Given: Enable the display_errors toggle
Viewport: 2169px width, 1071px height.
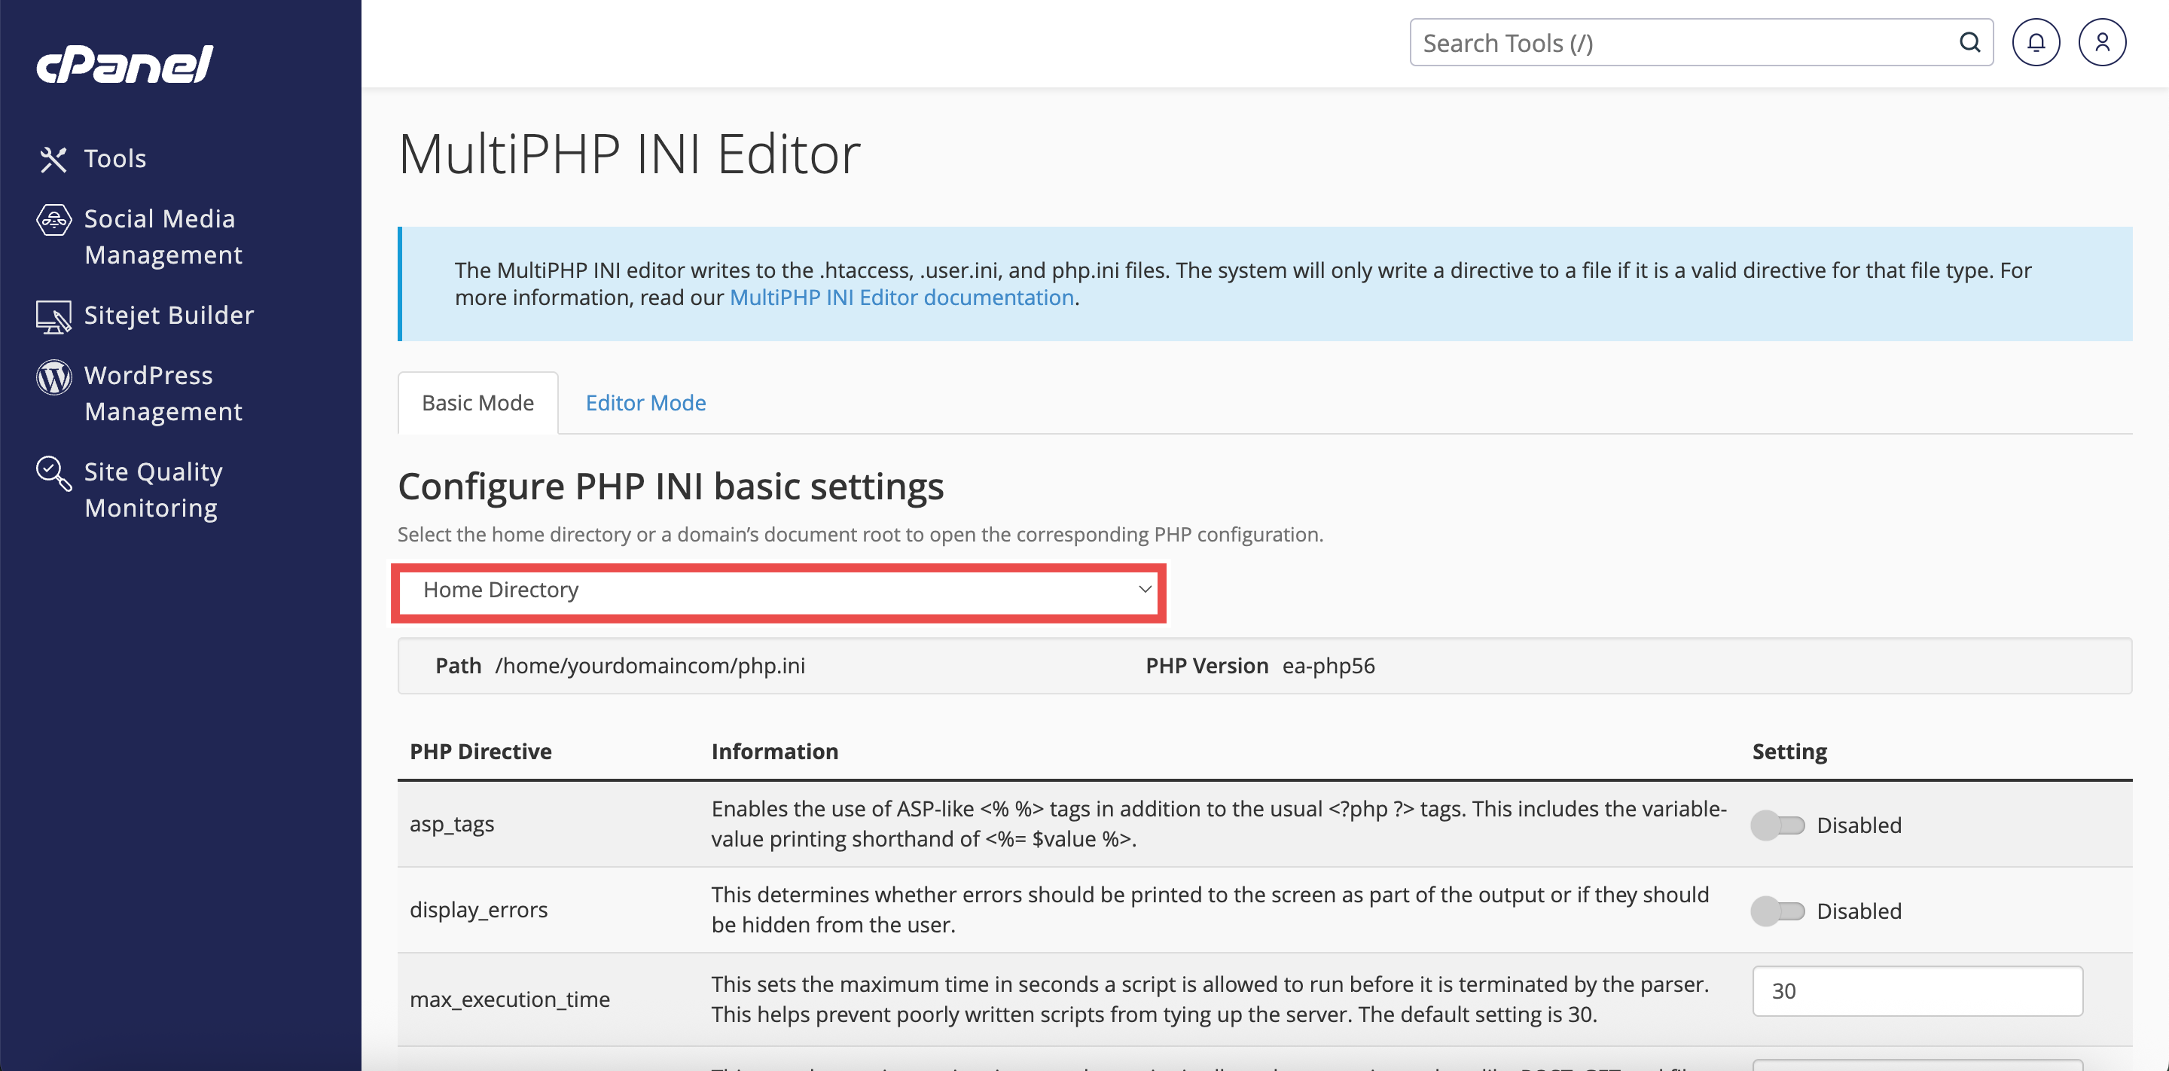Looking at the screenshot, I should tap(1777, 910).
